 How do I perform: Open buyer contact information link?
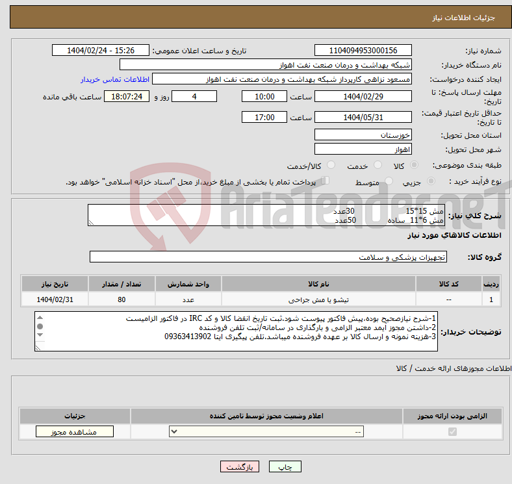[115, 79]
